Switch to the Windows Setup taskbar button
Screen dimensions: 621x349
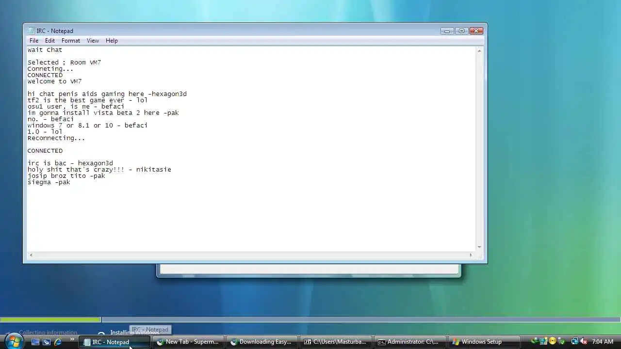click(x=484, y=342)
